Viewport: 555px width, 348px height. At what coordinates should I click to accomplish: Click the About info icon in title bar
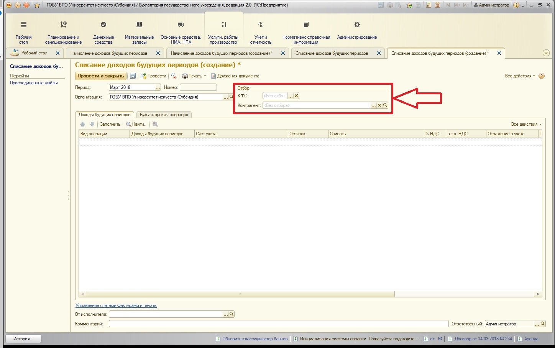pyautogui.click(x=516, y=5)
